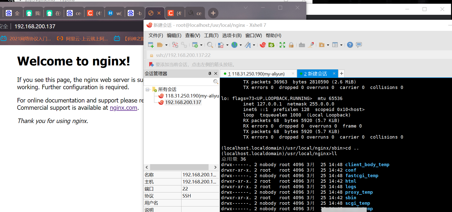Viewport: 452px width, 212px height.
Task: Click the new folder plus icon
Action: 322,45
